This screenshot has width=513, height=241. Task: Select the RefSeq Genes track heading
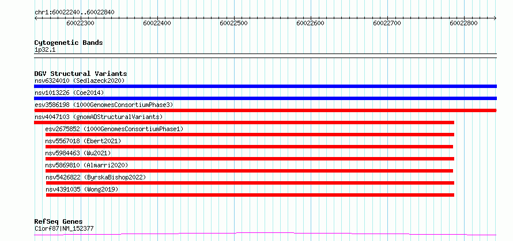click(58, 222)
